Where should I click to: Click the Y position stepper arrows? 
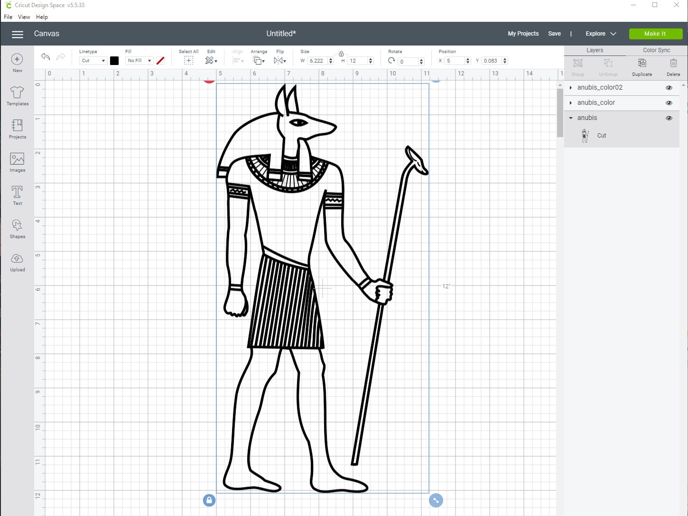click(x=505, y=61)
